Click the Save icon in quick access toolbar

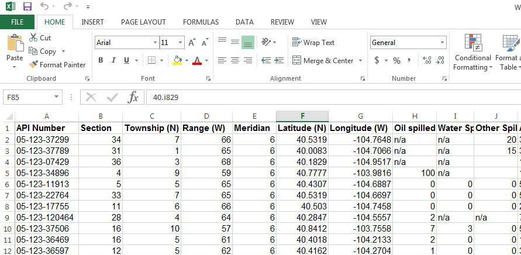(27, 6)
